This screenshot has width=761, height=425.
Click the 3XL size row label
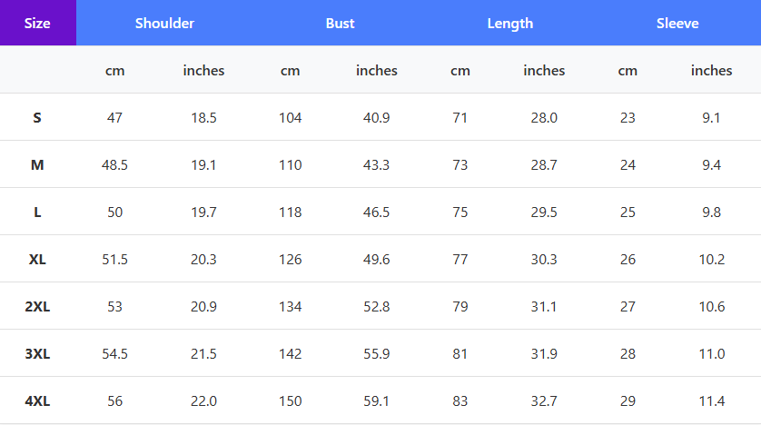click(x=37, y=353)
